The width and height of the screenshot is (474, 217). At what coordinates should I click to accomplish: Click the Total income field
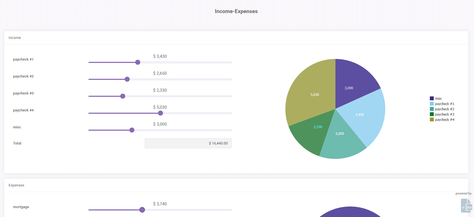pos(188,143)
